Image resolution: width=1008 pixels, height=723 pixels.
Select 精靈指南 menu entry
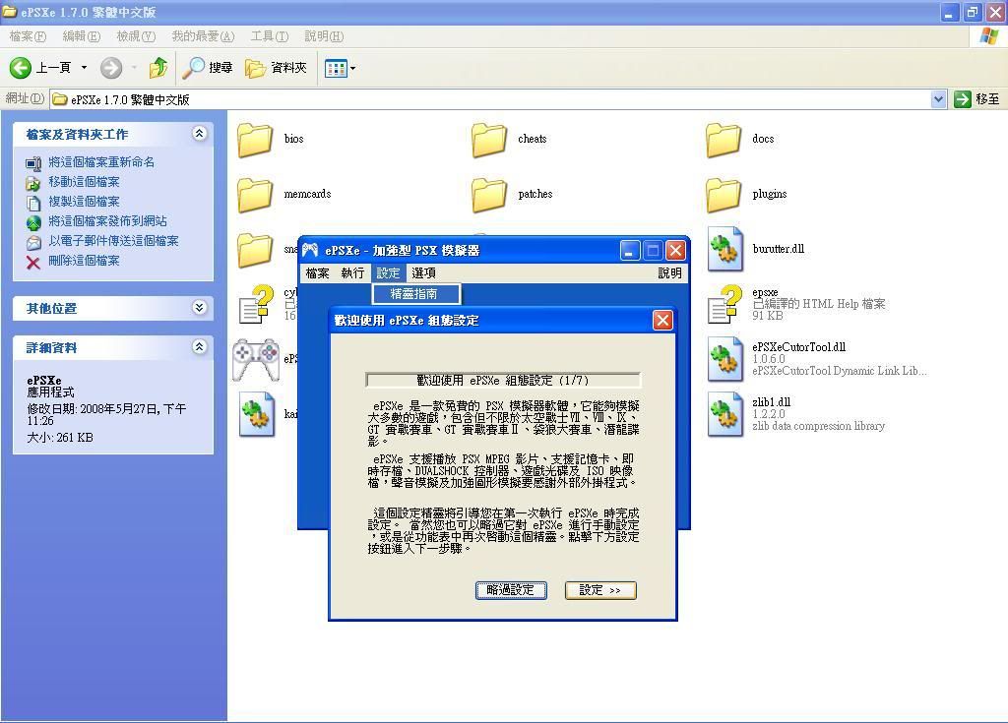[x=415, y=294]
